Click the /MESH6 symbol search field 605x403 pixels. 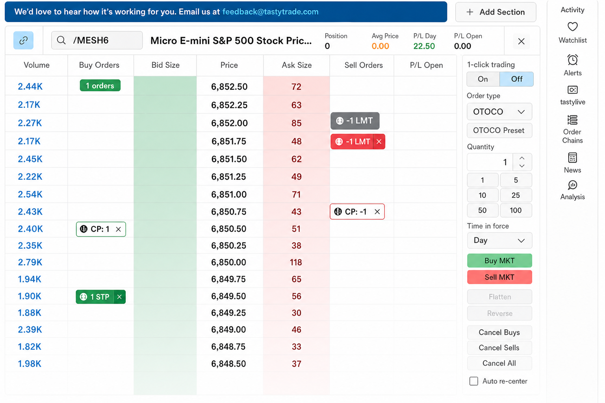[x=97, y=40]
